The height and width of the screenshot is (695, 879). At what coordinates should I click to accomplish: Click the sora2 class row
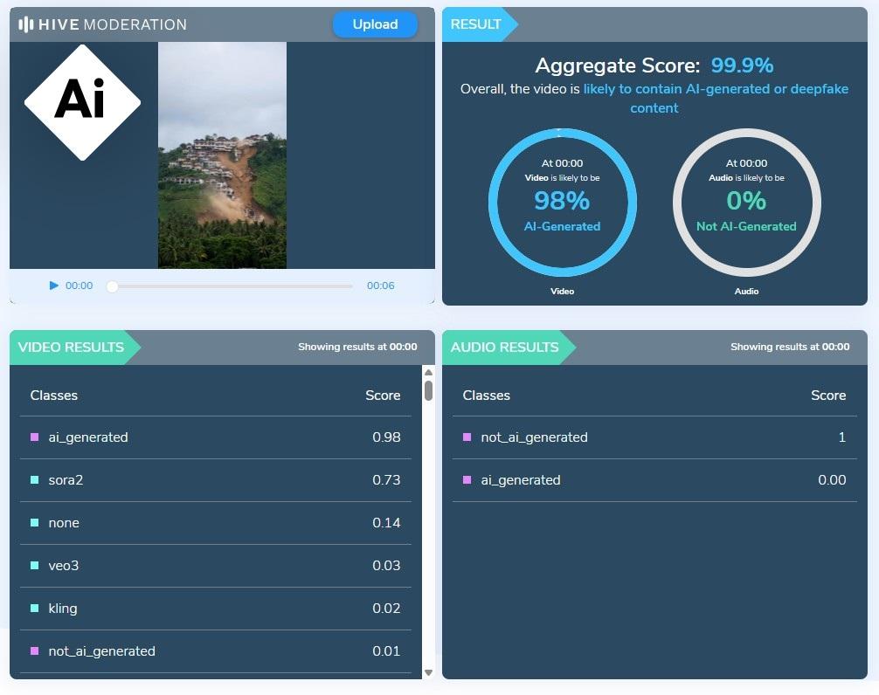(215, 480)
